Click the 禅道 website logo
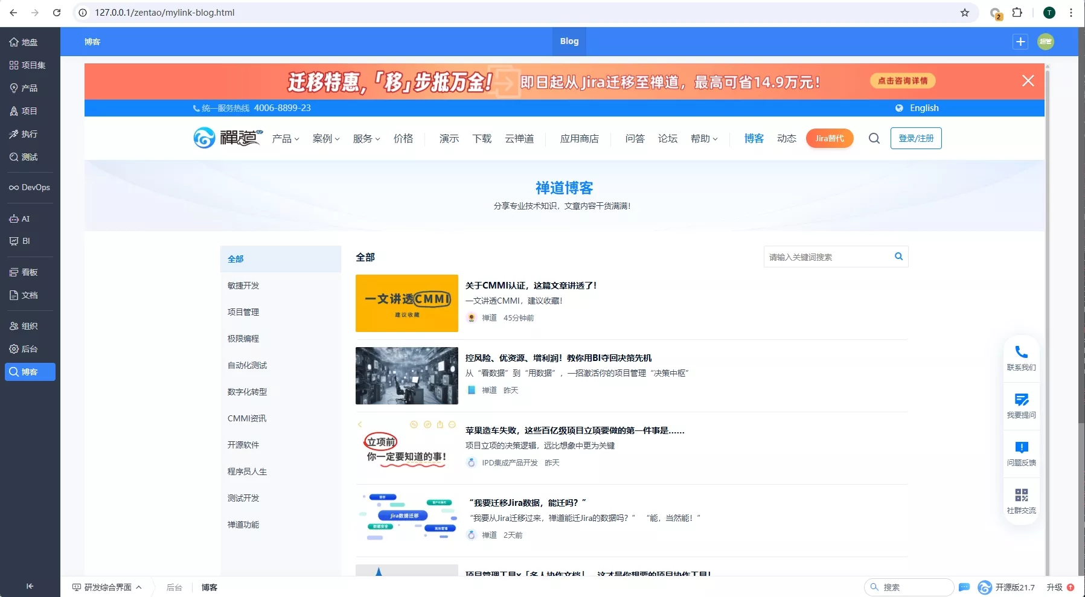 point(228,138)
